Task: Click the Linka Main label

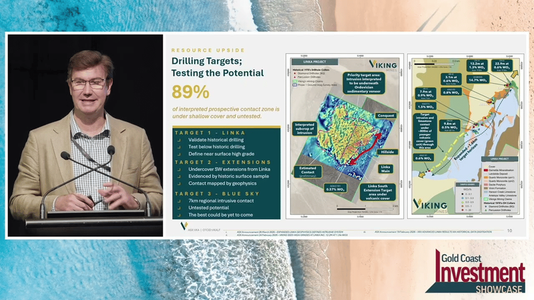Action: pos(386,169)
